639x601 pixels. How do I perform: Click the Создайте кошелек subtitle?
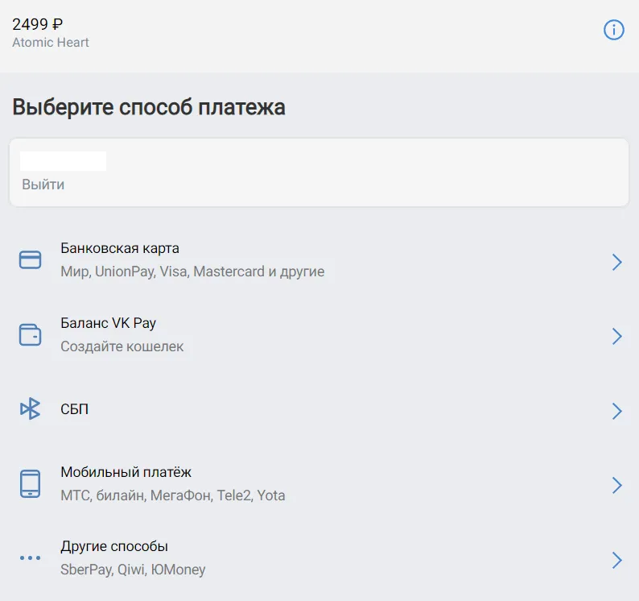point(122,346)
